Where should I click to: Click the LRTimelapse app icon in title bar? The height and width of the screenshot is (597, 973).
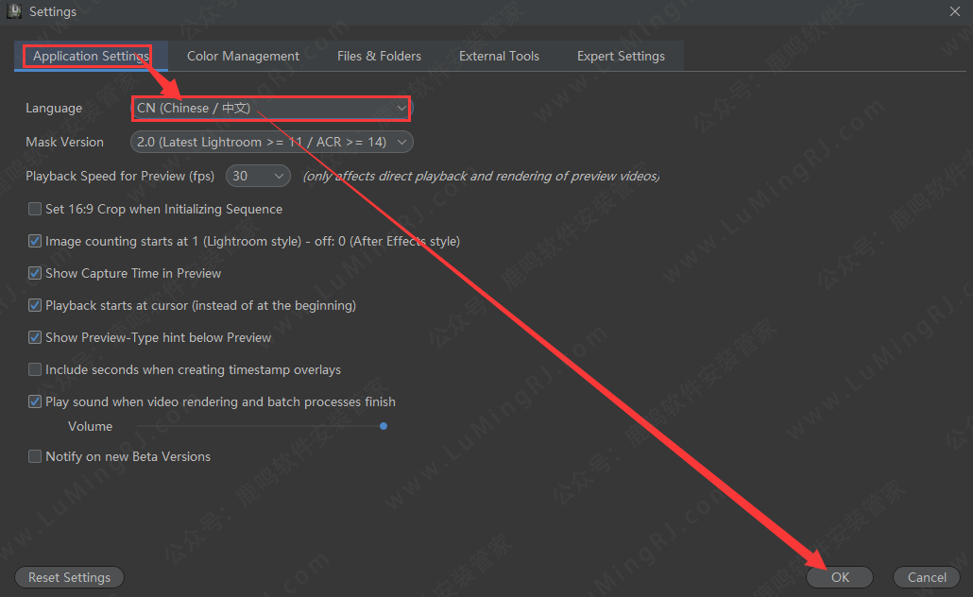(x=14, y=12)
